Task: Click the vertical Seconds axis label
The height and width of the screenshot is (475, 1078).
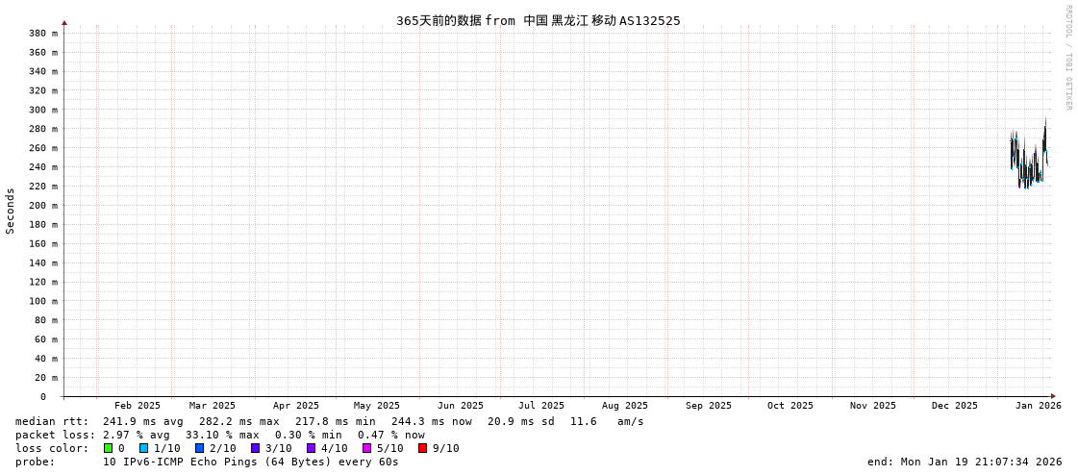Action: pos(11,211)
